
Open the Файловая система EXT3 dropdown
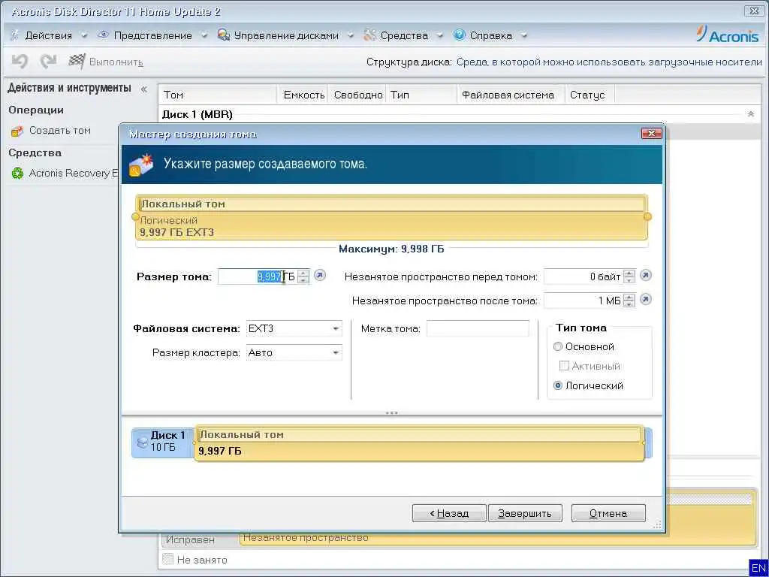pyautogui.click(x=294, y=329)
